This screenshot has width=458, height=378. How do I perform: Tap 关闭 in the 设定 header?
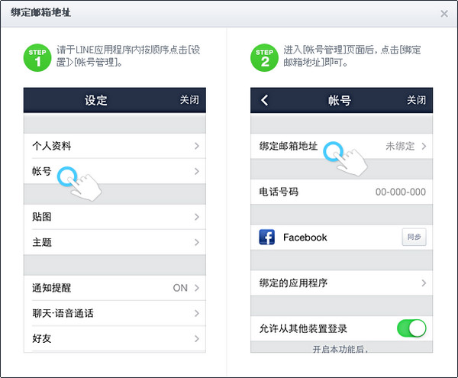pyautogui.click(x=189, y=100)
